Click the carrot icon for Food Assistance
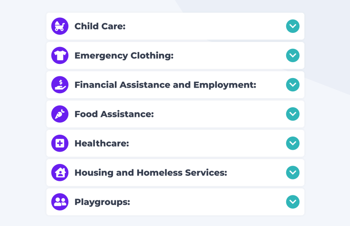 tap(60, 114)
